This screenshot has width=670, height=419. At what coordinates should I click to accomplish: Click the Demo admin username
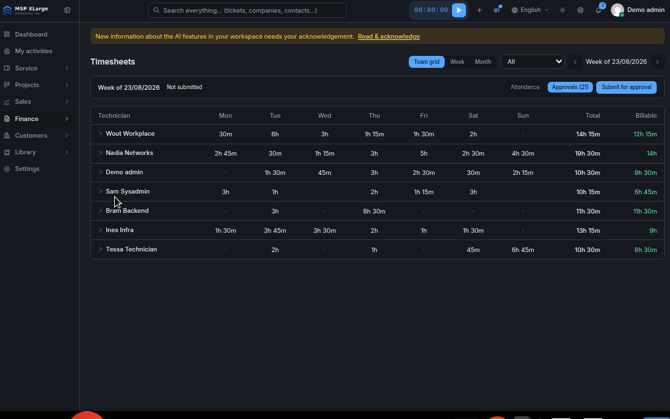(645, 10)
